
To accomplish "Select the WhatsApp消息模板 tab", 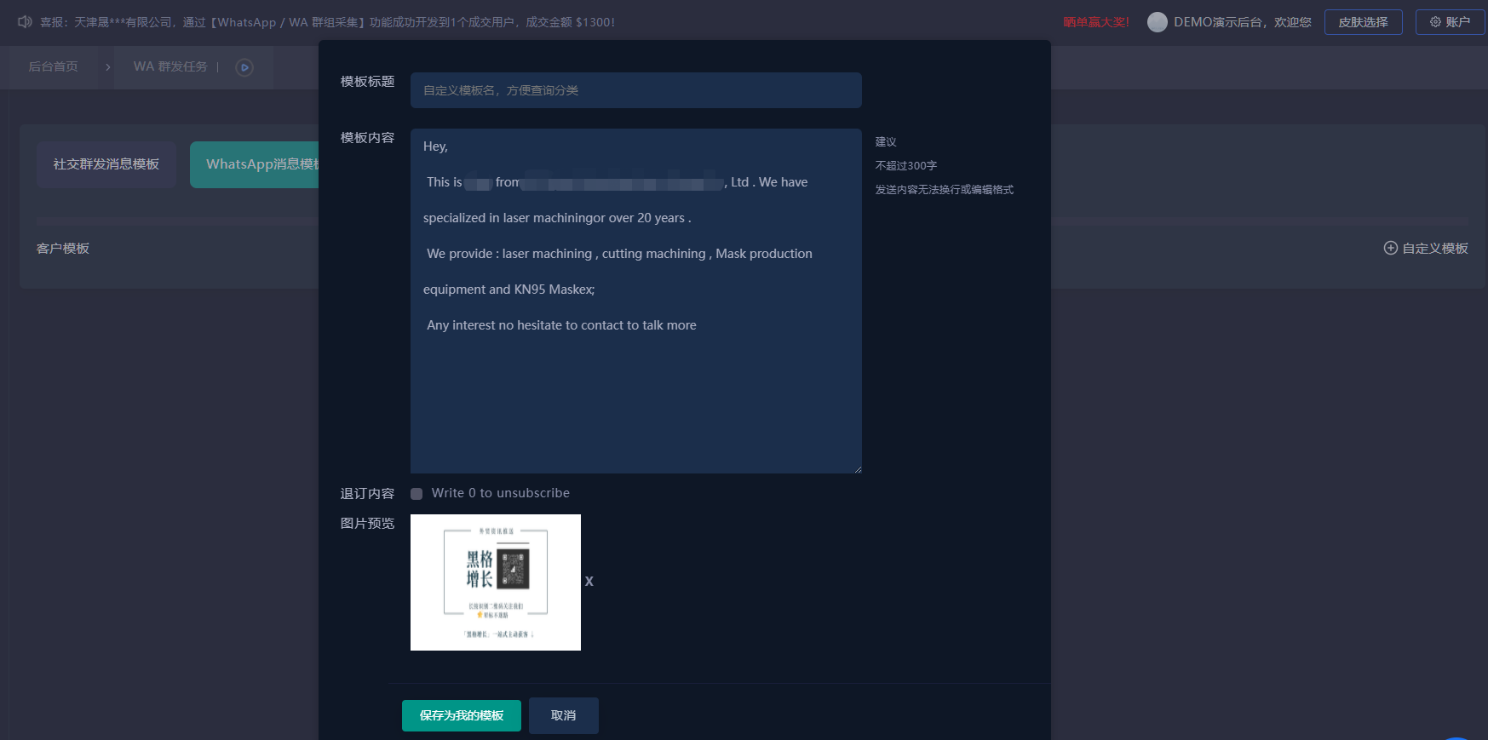I will click(256, 164).
